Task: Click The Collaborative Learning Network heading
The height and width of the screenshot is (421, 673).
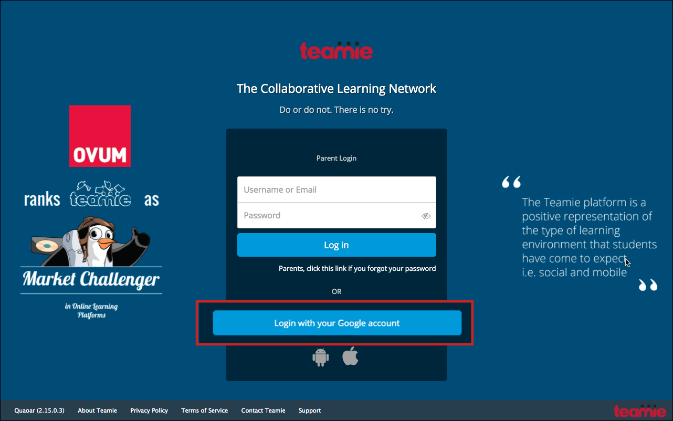Action: (x=336, y=88)
